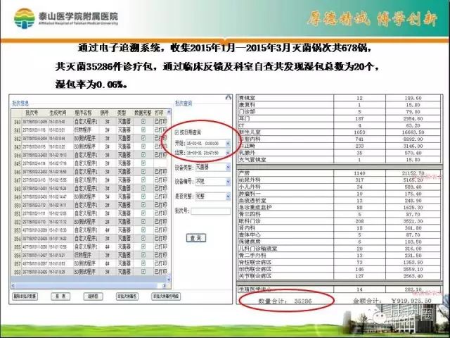Select BD测试程序 in row 842

[x=85, y=138]
